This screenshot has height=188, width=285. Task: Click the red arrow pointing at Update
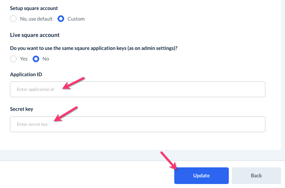pyautogui.click(x=169, y=159)
